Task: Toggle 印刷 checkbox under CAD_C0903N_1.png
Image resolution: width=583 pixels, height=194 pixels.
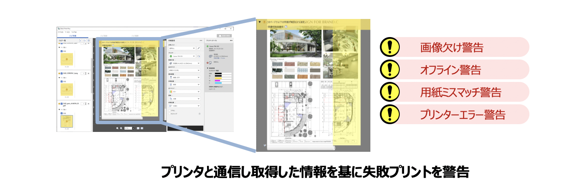Action: pos(62,81)
